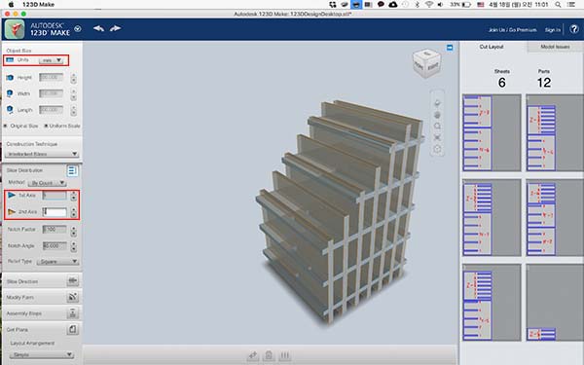Open the Relief Type Square dropdown
The width and height of the screenshot is (584, 365).
(x=57, y=262)
